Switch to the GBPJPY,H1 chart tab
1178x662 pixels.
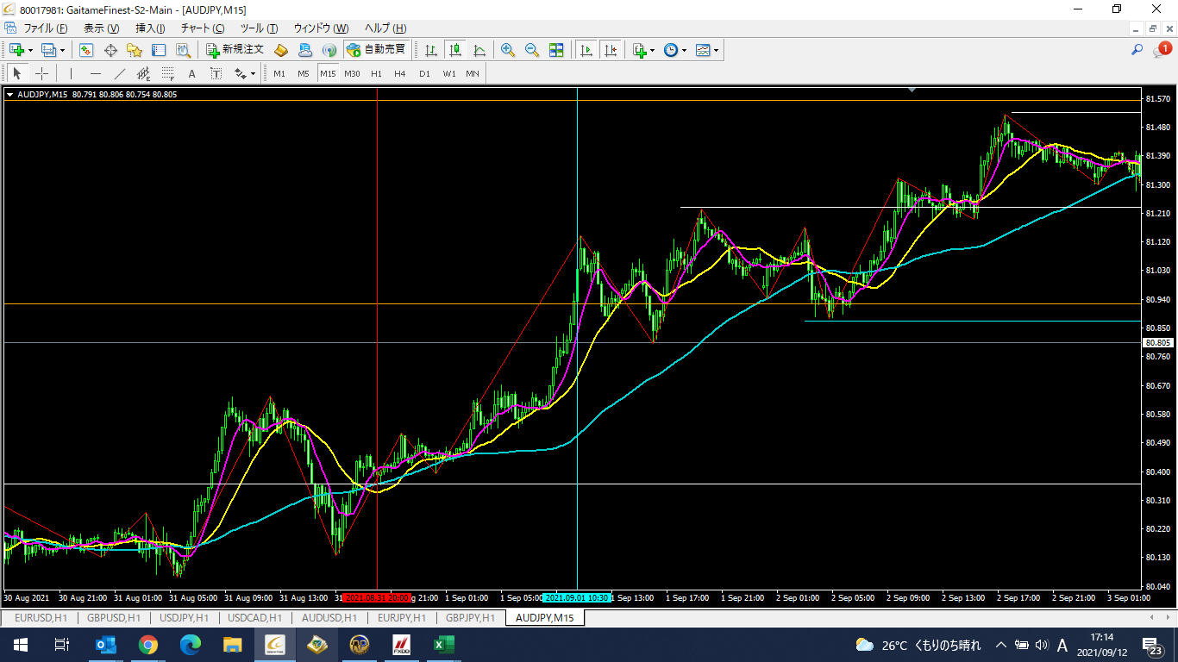click(470, 618)
